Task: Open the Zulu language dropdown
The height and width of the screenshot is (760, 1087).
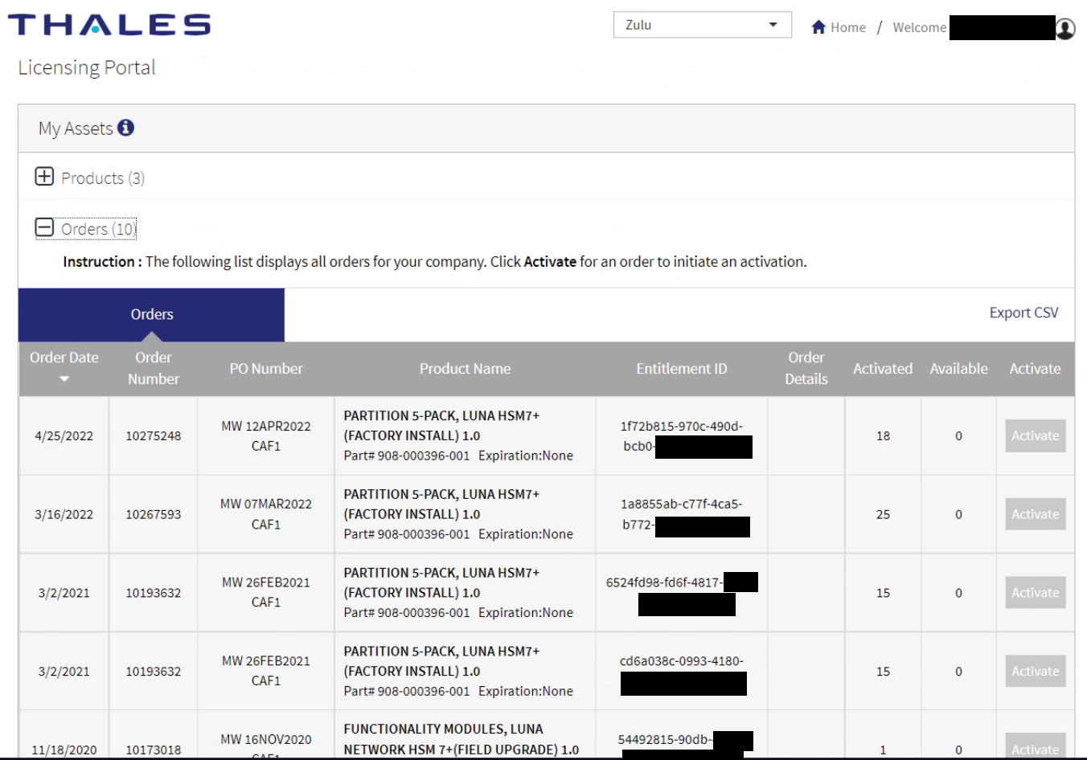Action: (x=702, y=25)
